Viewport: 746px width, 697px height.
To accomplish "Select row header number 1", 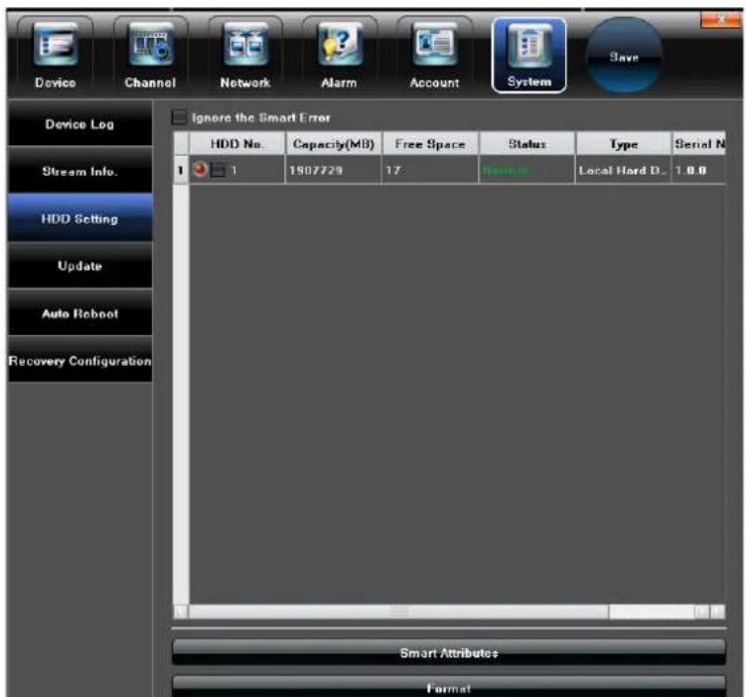I will point(181,170).
